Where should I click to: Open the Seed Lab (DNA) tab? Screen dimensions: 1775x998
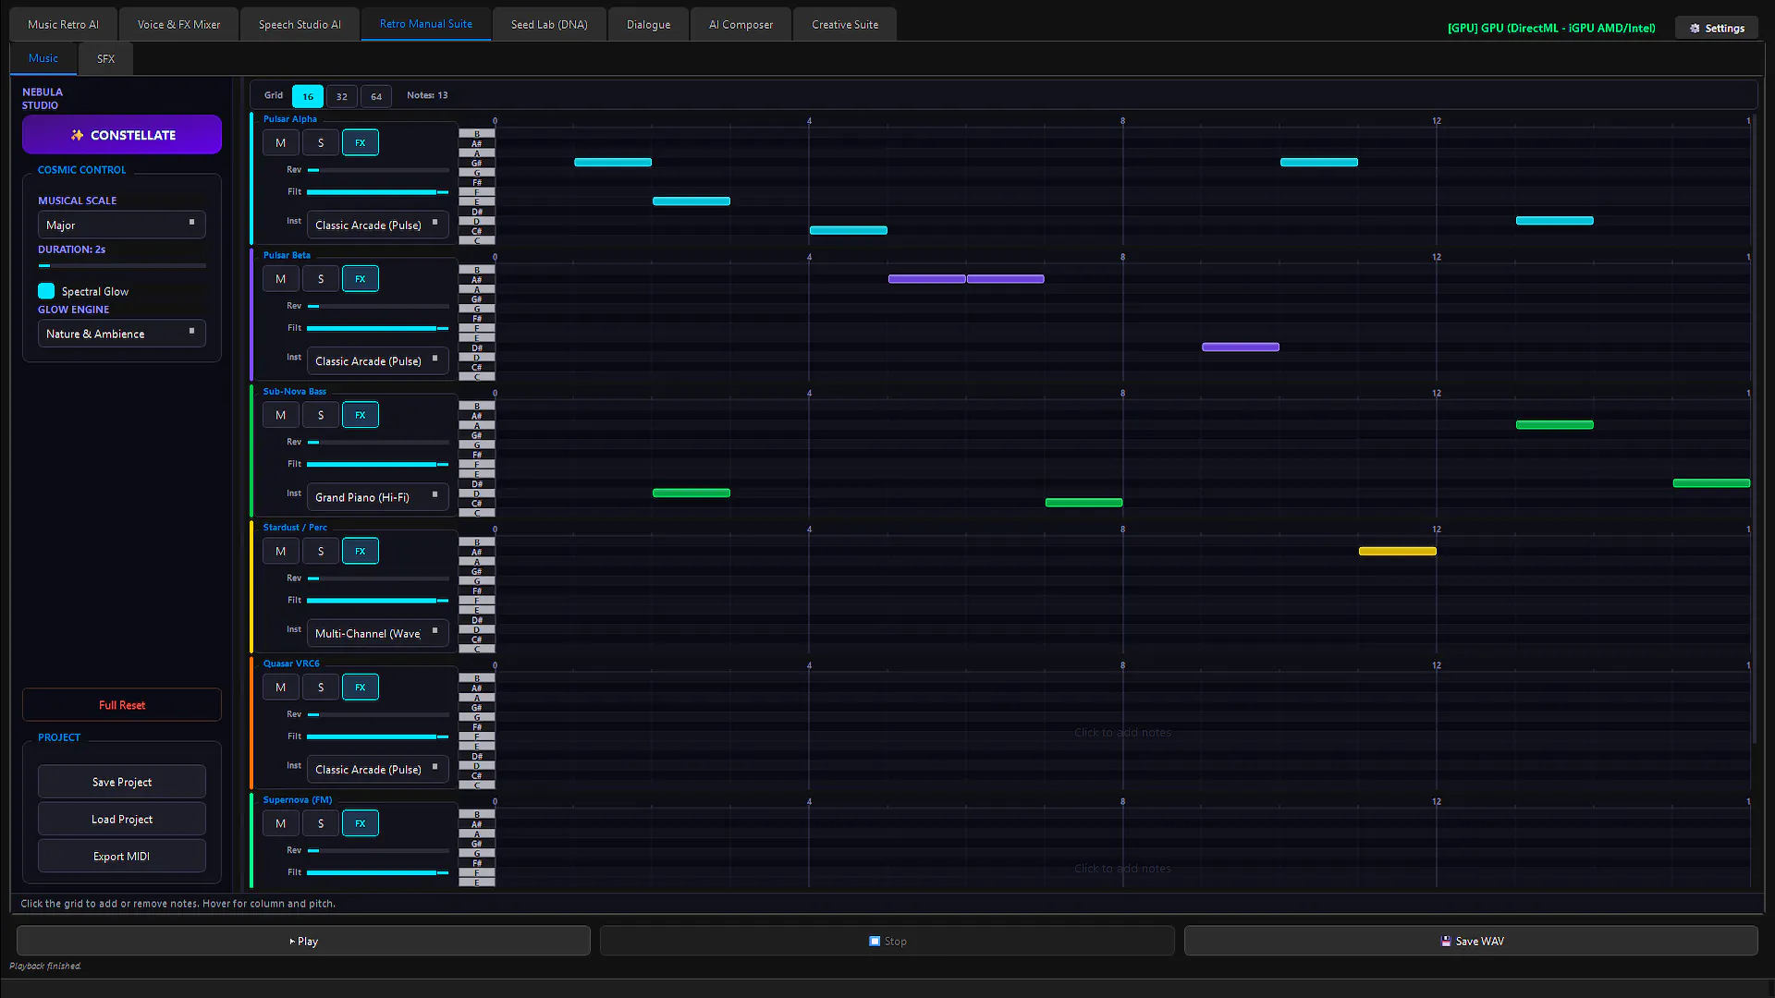click(x=549, y=25)
